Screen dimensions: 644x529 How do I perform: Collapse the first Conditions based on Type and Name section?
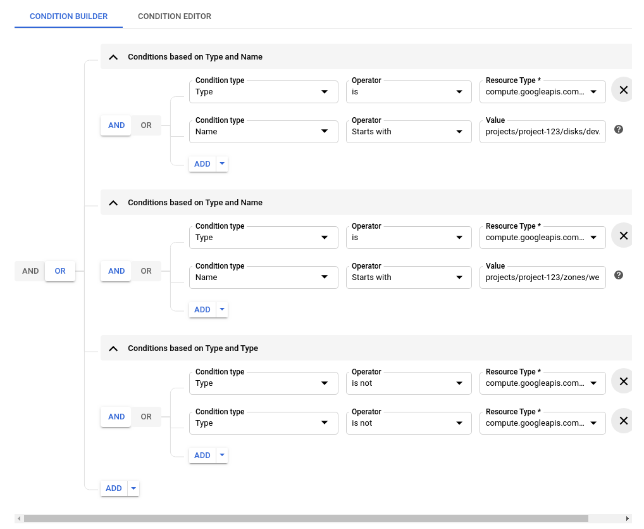click(x=113, y=56)
